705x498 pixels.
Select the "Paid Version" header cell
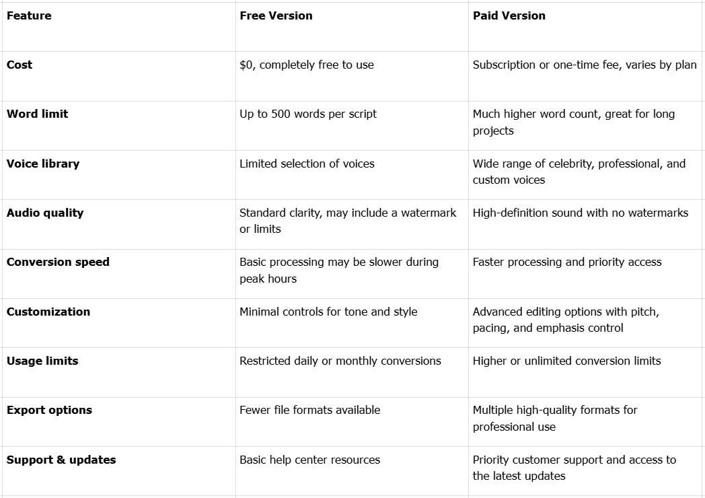[509, 15]
